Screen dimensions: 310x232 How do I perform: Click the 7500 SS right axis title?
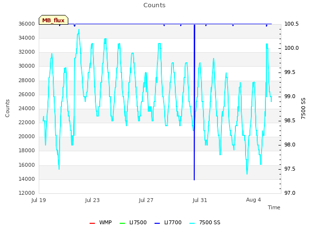click(x=303, y=108)
